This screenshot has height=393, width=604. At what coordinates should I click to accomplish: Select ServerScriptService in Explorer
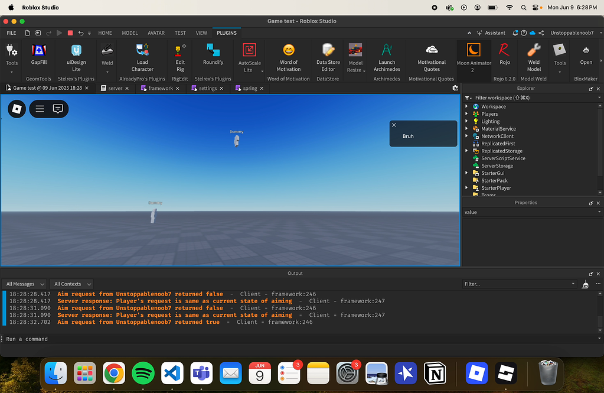[x=503, y=158]
